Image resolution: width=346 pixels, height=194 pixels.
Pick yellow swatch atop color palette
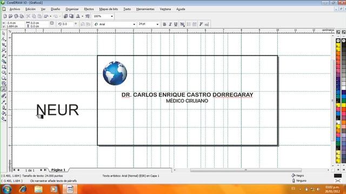coord(338,45)
